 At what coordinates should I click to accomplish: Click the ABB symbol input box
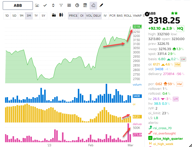coord(18,6)
